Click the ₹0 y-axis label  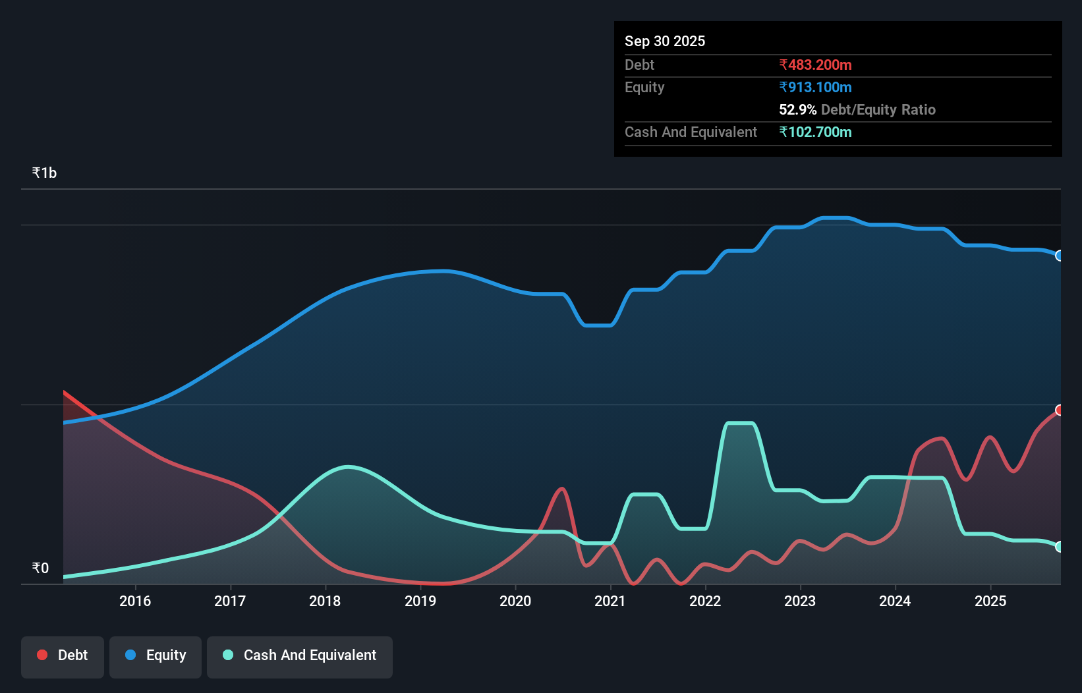pyautogui.click(x=40, y=568)
